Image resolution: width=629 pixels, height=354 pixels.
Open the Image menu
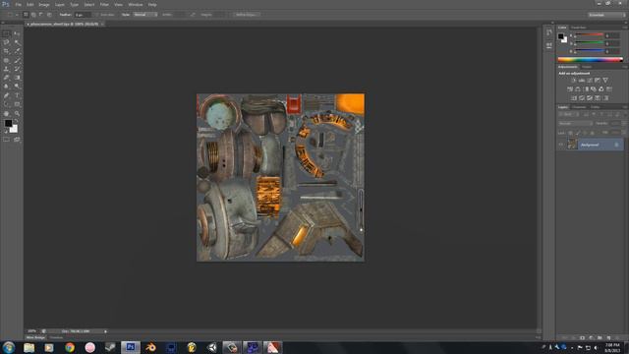pyautogui.click(x=44, y=4)
